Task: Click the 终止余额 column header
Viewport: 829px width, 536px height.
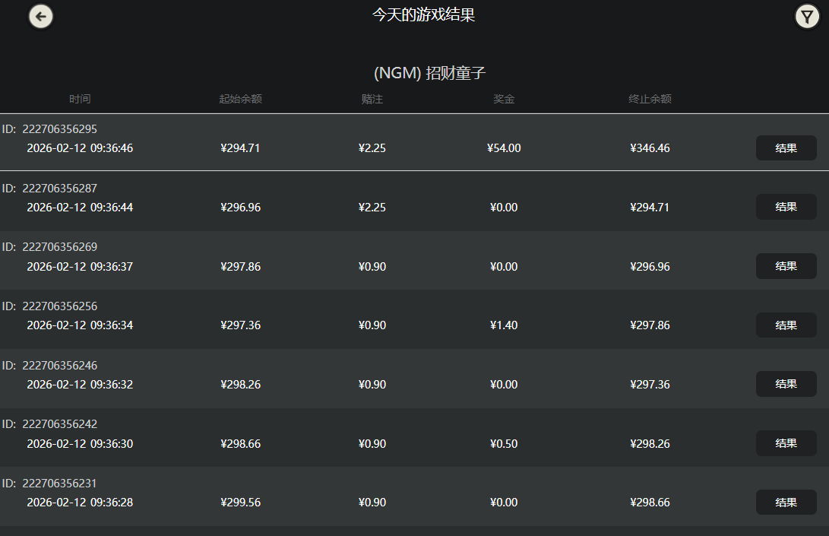Action: pos(650,98)
